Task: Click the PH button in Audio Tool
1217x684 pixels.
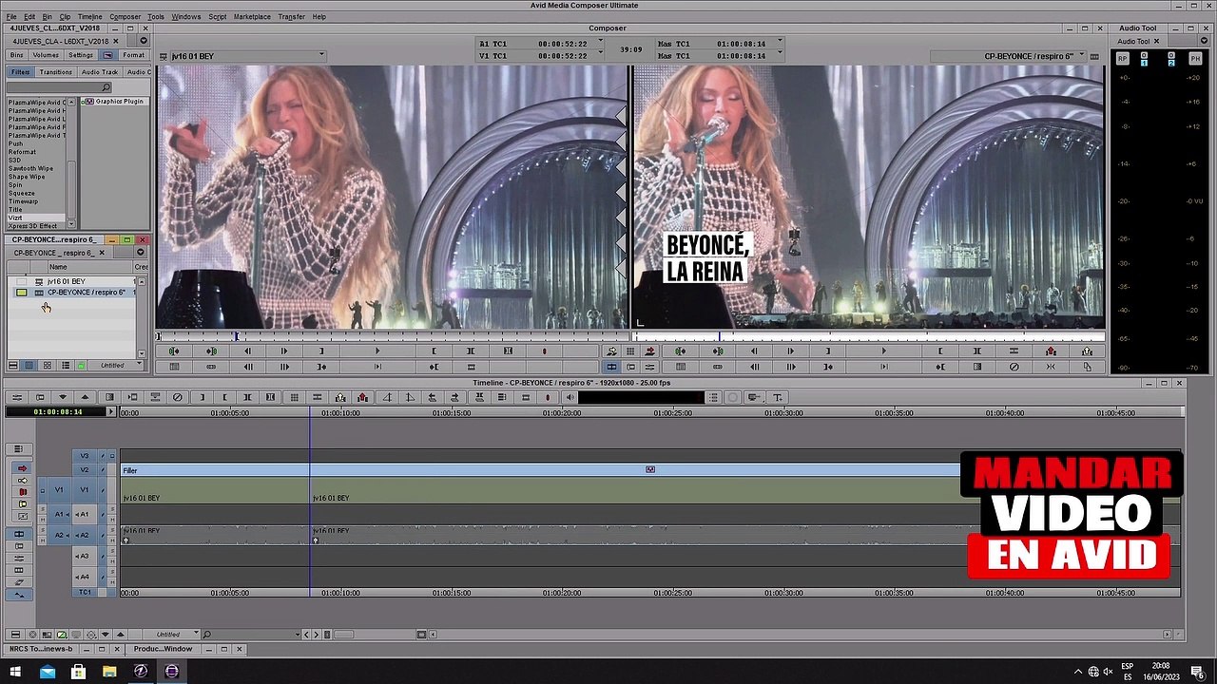Action: point(1195,59)
